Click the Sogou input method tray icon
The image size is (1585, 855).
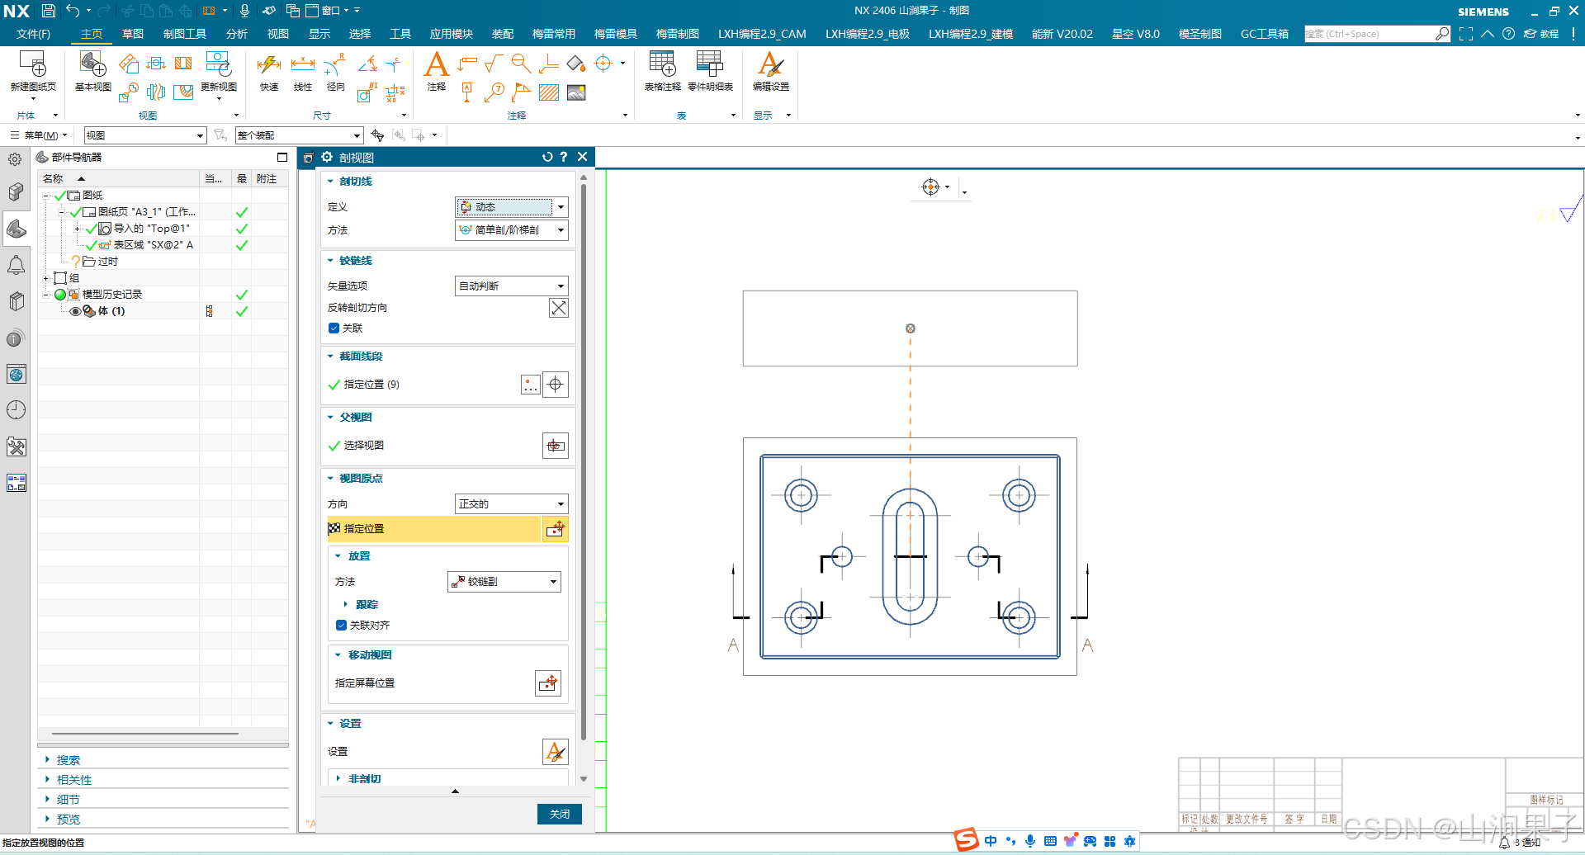967,840
